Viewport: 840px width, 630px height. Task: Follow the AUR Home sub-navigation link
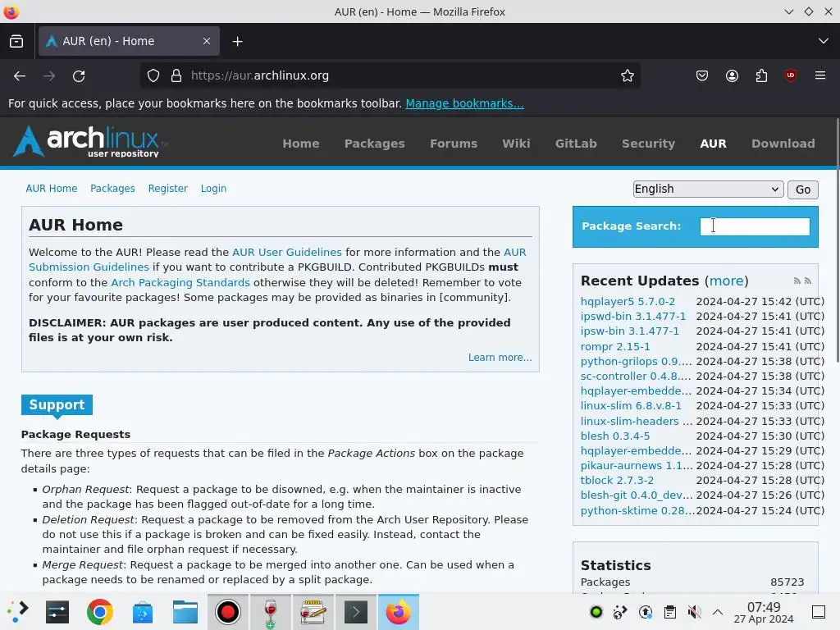tap(52, 189)
